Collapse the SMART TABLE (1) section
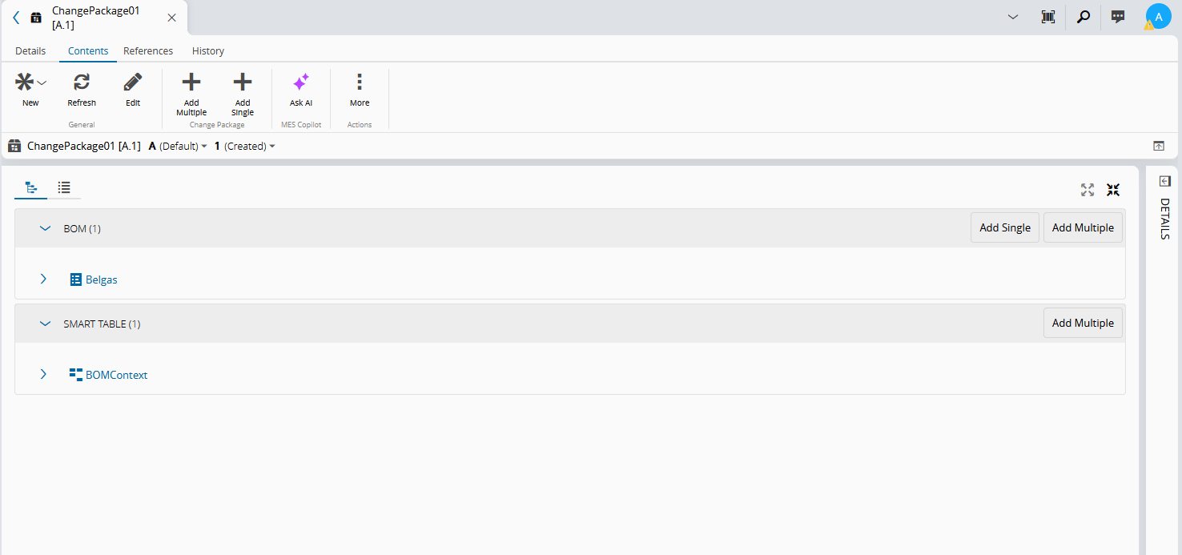Image resolution: width=1182 pixels, height=555 pixels. (45, 324)
